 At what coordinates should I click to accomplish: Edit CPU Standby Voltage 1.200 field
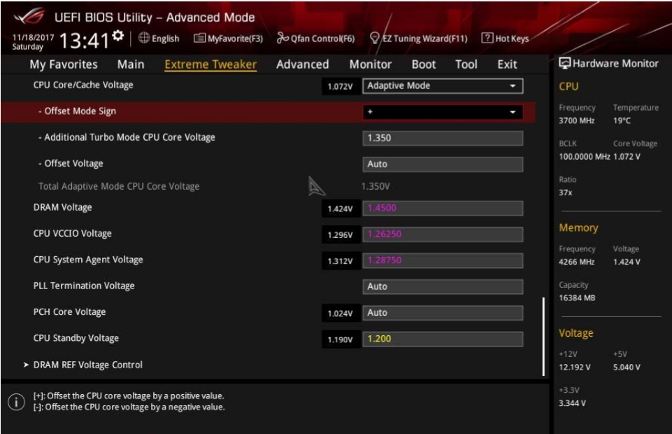(x=443, y=339)
